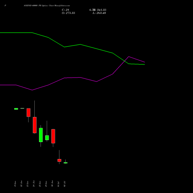The image size is (193, 193).
Task: Select the small green candle for 29 Jun
Action: pyautogui.click(x=47, y=138)
